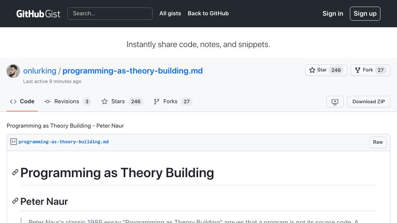Screen dimensions: 397x223
Task: Open programming-as-theory-building.md gist title link
Action: [133, 71]
